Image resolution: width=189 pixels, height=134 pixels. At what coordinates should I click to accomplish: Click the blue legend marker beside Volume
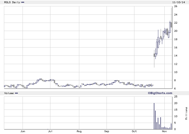pyautogui.click(x=16, y=93)
